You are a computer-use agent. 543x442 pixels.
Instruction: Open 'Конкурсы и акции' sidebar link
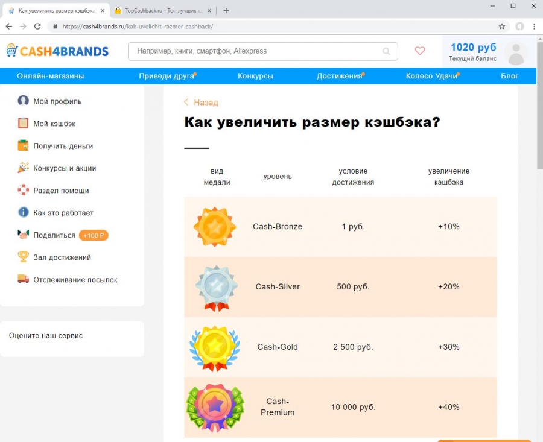[x=65, y=168]
